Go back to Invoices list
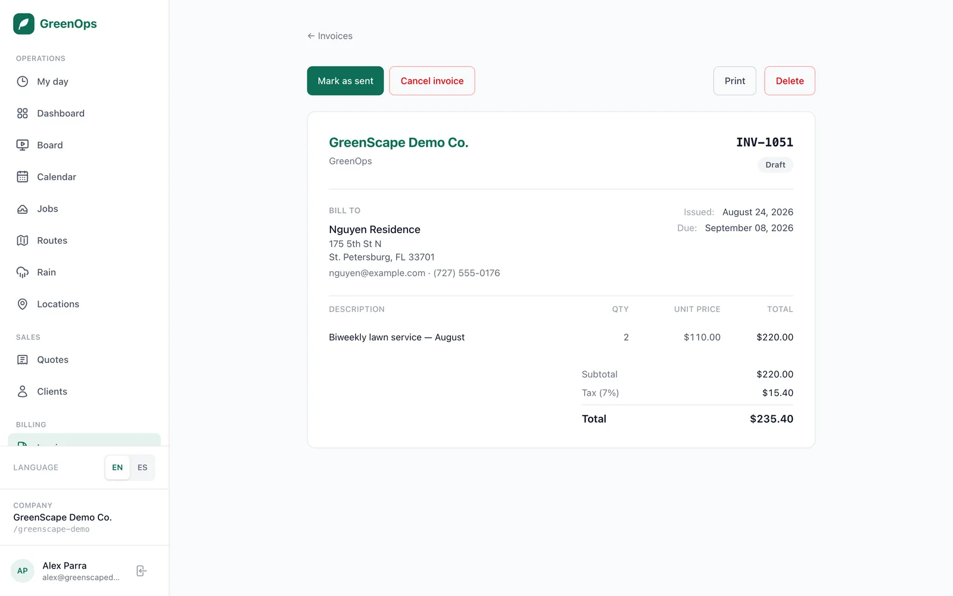This screenshot has width=953, height=596. click(330, 36)
